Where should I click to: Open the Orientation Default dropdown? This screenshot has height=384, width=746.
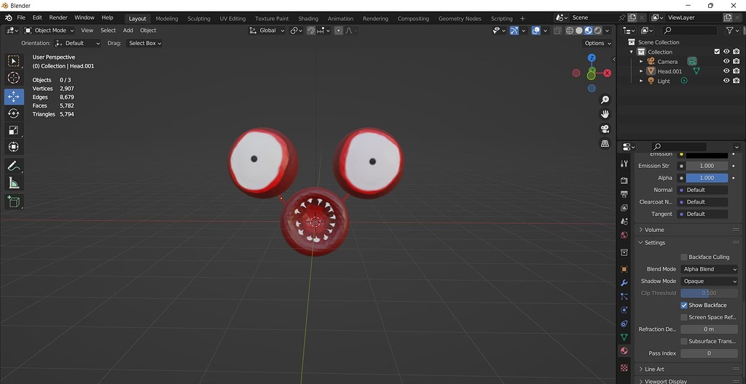tap(77, 43)
